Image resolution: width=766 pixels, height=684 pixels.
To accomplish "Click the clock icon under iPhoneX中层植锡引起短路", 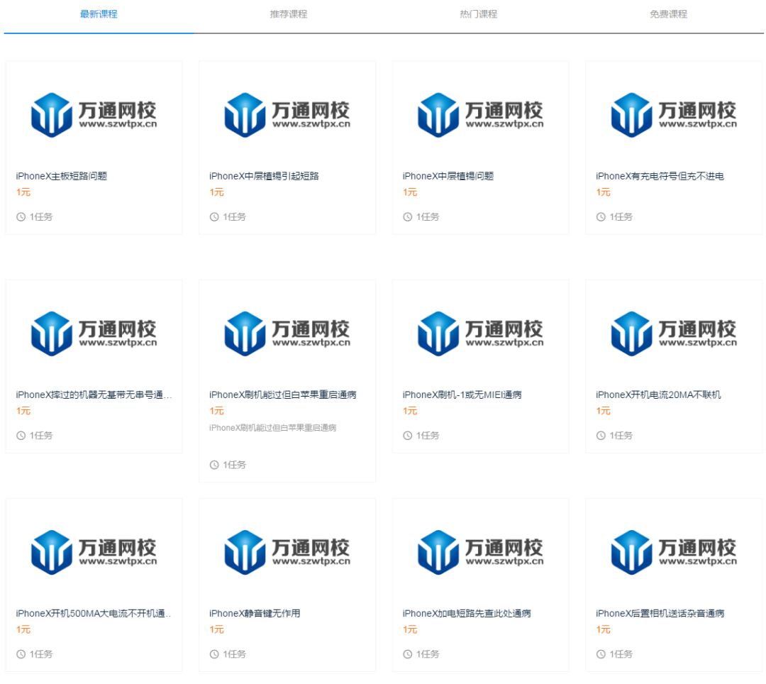I will pyautogui.click(x=214, y=217).
